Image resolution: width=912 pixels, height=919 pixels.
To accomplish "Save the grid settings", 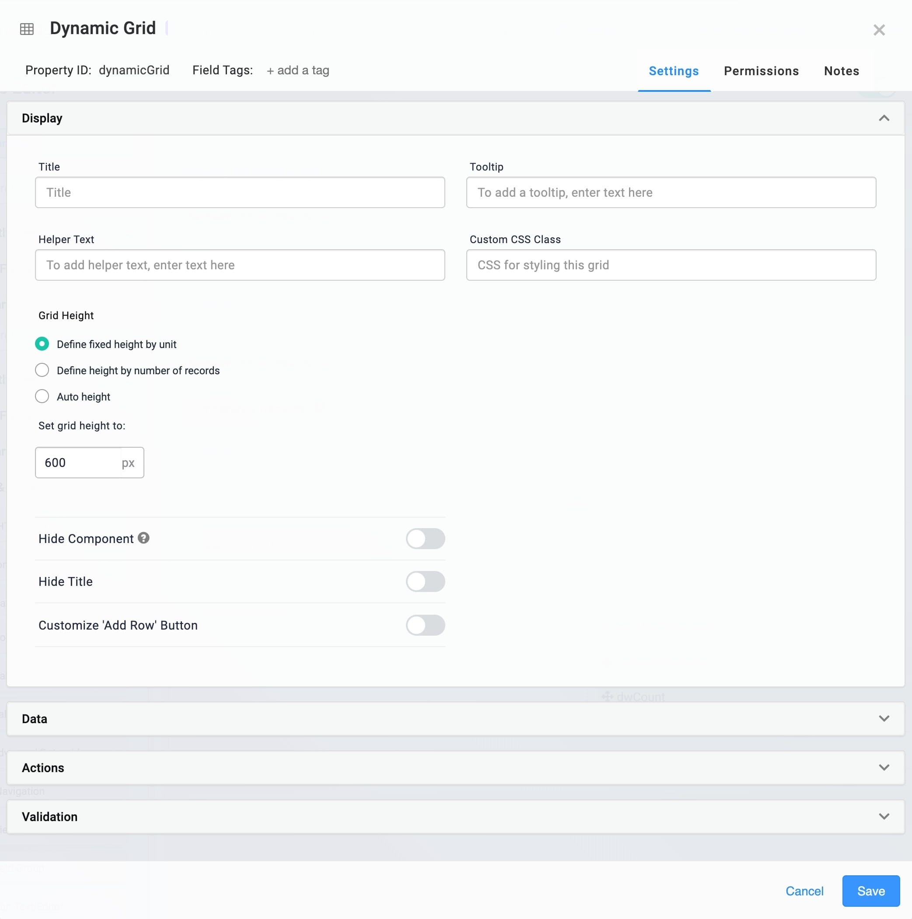I will [870, 891].
